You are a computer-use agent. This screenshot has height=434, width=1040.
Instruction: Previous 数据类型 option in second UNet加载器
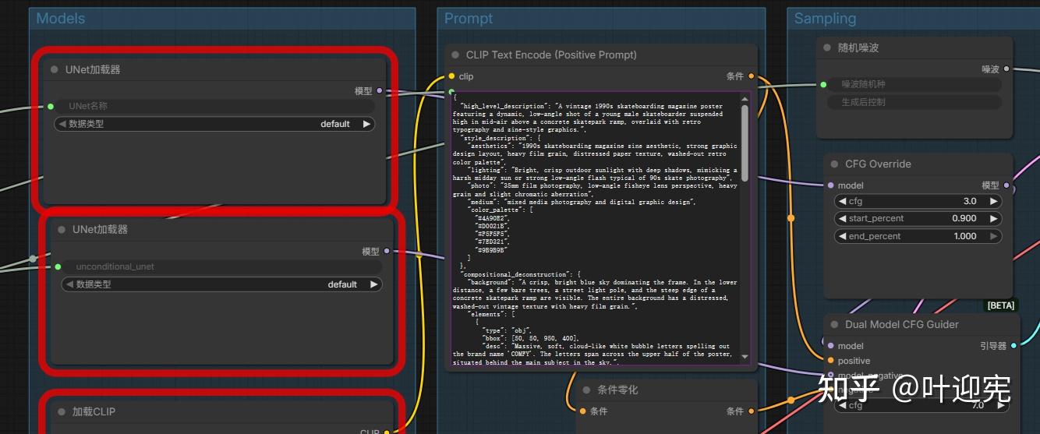coord(69,284)
